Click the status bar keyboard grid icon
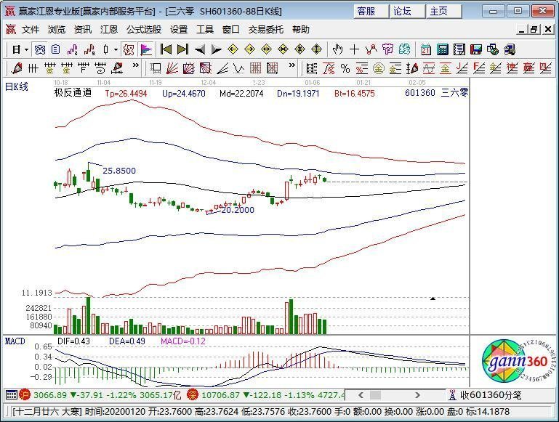This screenshot has height=422, width=559. (x=12, y=394)
